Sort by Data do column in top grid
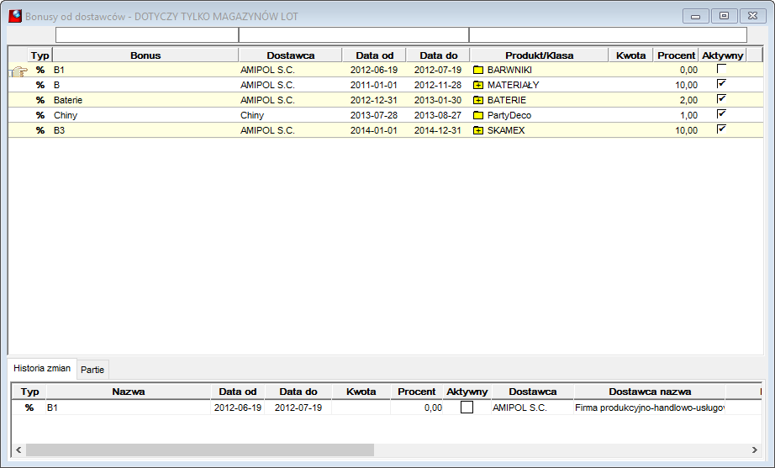This screenshot has width=775, height=468. click(439, 55)
